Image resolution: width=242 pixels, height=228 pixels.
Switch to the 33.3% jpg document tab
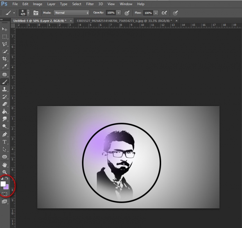click(x=123, y=21)
